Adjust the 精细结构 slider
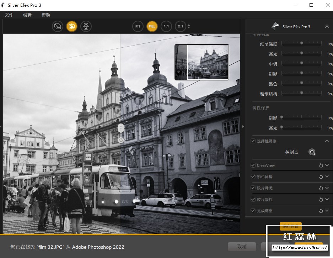This screenshot has width=333, height=258. click(x=301, y=93)
